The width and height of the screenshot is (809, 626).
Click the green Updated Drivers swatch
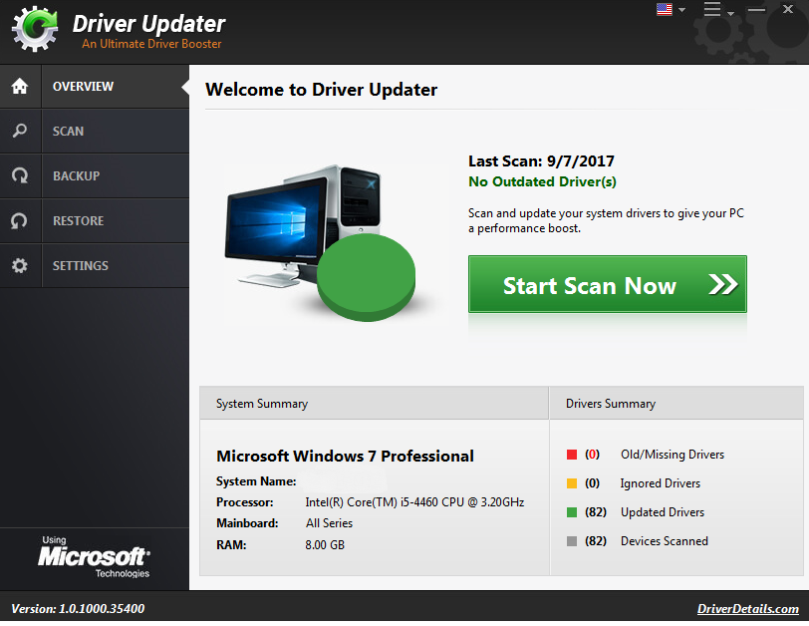pyautogui.click(x=572, y=512)
